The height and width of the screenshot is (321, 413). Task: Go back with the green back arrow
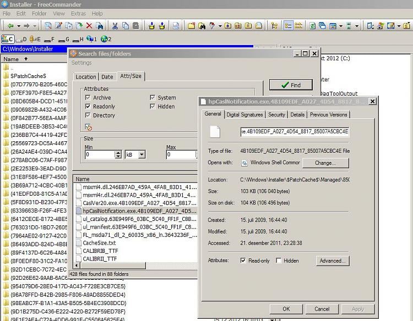pos(10,26)
